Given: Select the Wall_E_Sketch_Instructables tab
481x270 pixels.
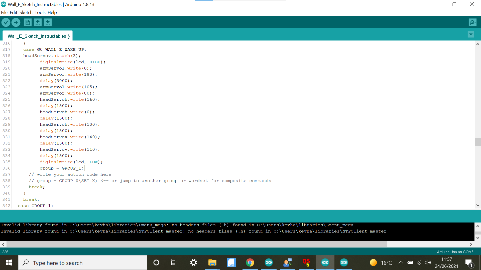Looking at the screenshot, I should click(x=38, y=36).
